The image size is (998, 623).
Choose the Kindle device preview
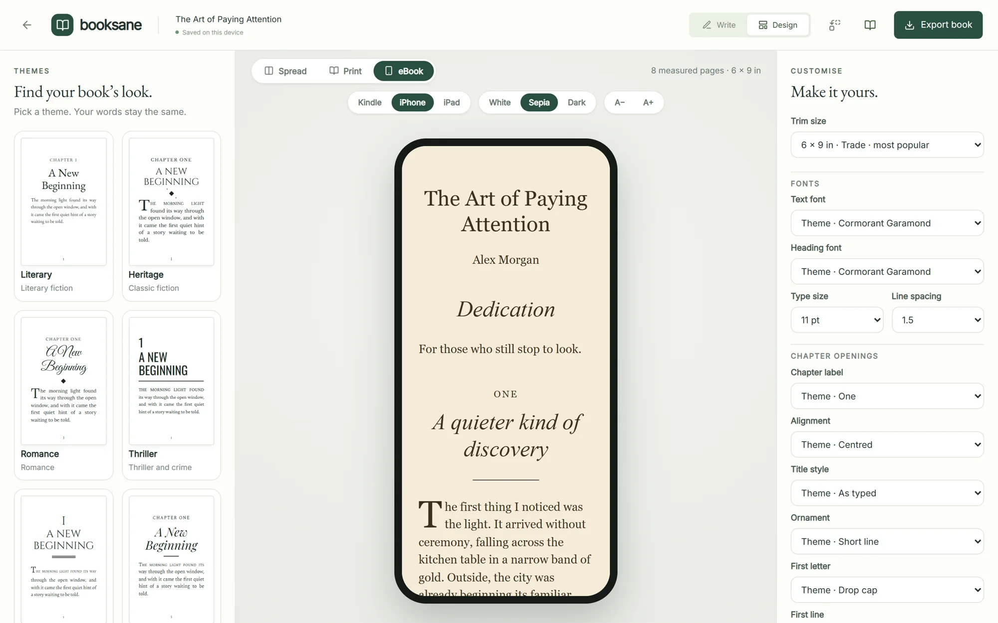(370, 102)
